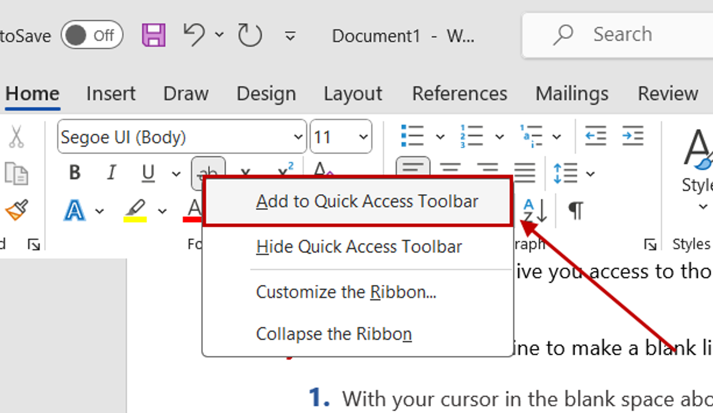The width and height of the screenshot is (713, 413).
Task: Toggle Align Right paragraph alignment
Action: [x=487, y=168]
